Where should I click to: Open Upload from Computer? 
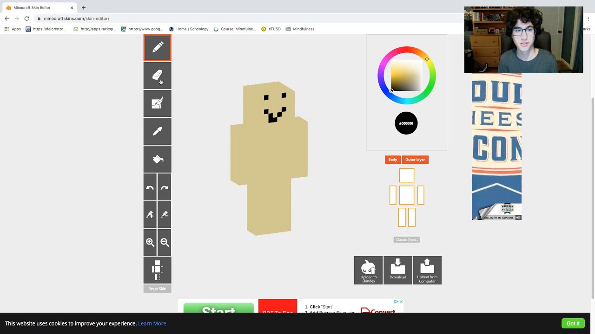click(x=427, y=270)
